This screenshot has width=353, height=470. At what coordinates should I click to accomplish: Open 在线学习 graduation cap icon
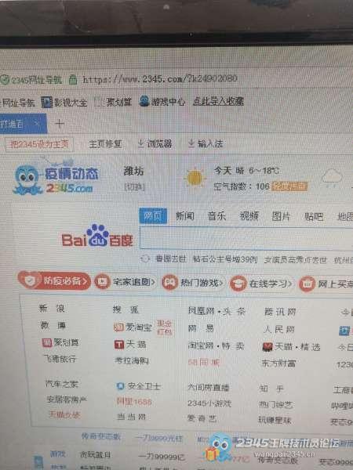[238, 284]
